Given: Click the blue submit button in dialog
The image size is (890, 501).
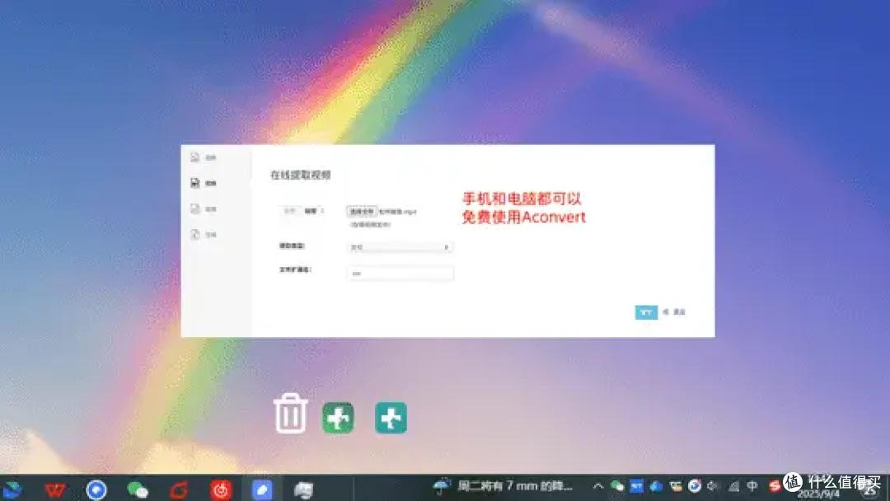Looking at the screenshot, I should (x=646, y=312).
